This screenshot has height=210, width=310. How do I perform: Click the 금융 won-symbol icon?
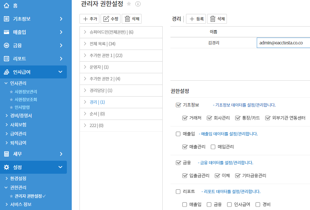[6, 45]
